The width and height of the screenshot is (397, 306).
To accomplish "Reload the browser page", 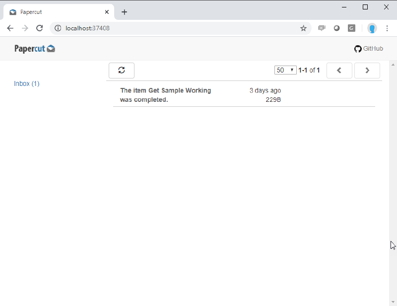I will coord(40,28).
